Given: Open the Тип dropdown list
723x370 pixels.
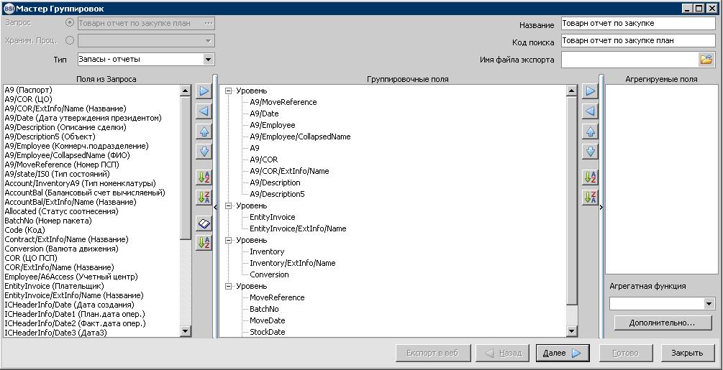Looking at the screenshot, I should 208,60.
